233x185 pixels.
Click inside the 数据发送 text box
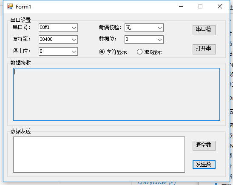coord(99,154)
